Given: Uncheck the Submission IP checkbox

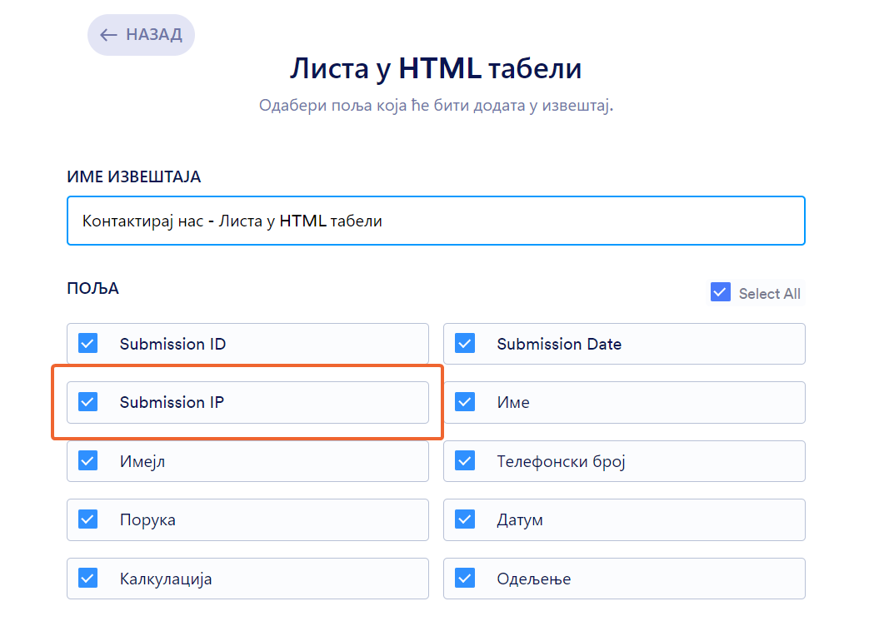Looking at the screenshot, I should click(88, 402).
